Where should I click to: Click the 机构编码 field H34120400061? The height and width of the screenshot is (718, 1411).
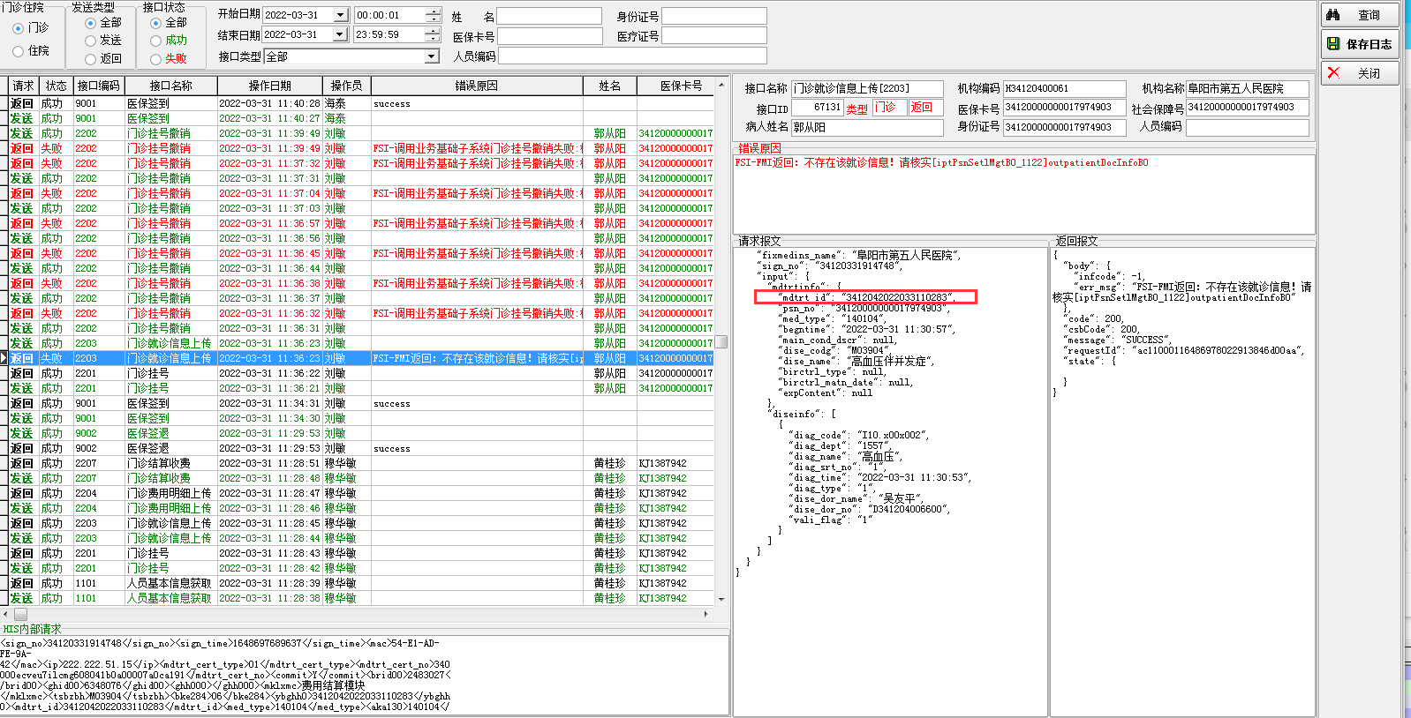point(1065,88)
